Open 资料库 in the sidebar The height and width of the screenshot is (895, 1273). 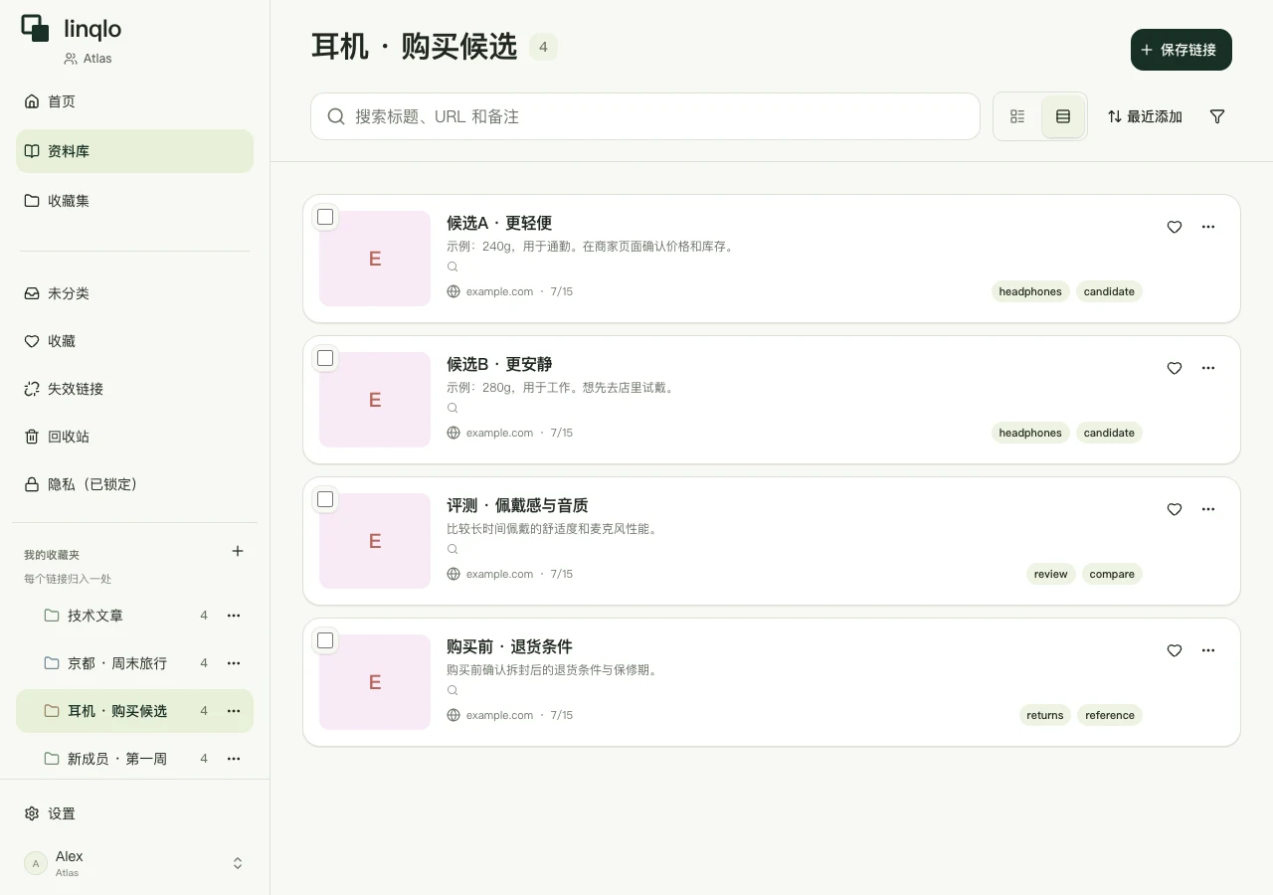pos(134,151)
